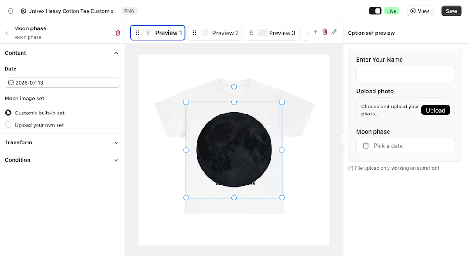Click the Unisex Heavy Cotton Tee Customix title
The height and width of the screenshot is (256, 468).
(71, 11)
